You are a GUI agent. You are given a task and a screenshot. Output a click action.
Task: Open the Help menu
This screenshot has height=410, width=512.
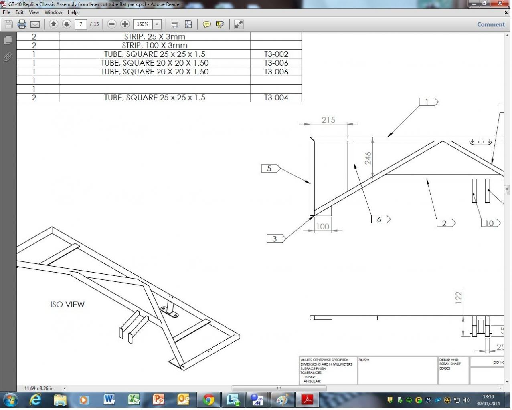[x=73, y=12]
